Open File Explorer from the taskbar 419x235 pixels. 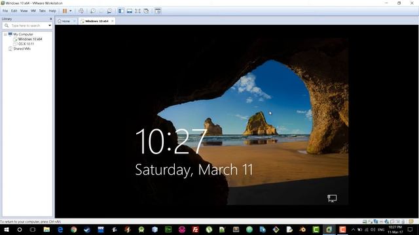pos(46,229)
